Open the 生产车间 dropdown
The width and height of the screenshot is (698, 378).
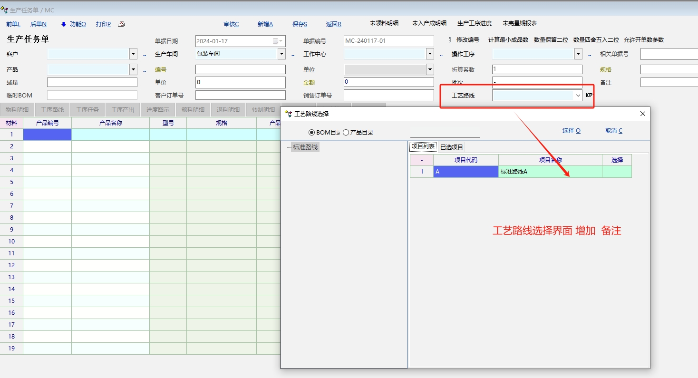coord(281,54)
